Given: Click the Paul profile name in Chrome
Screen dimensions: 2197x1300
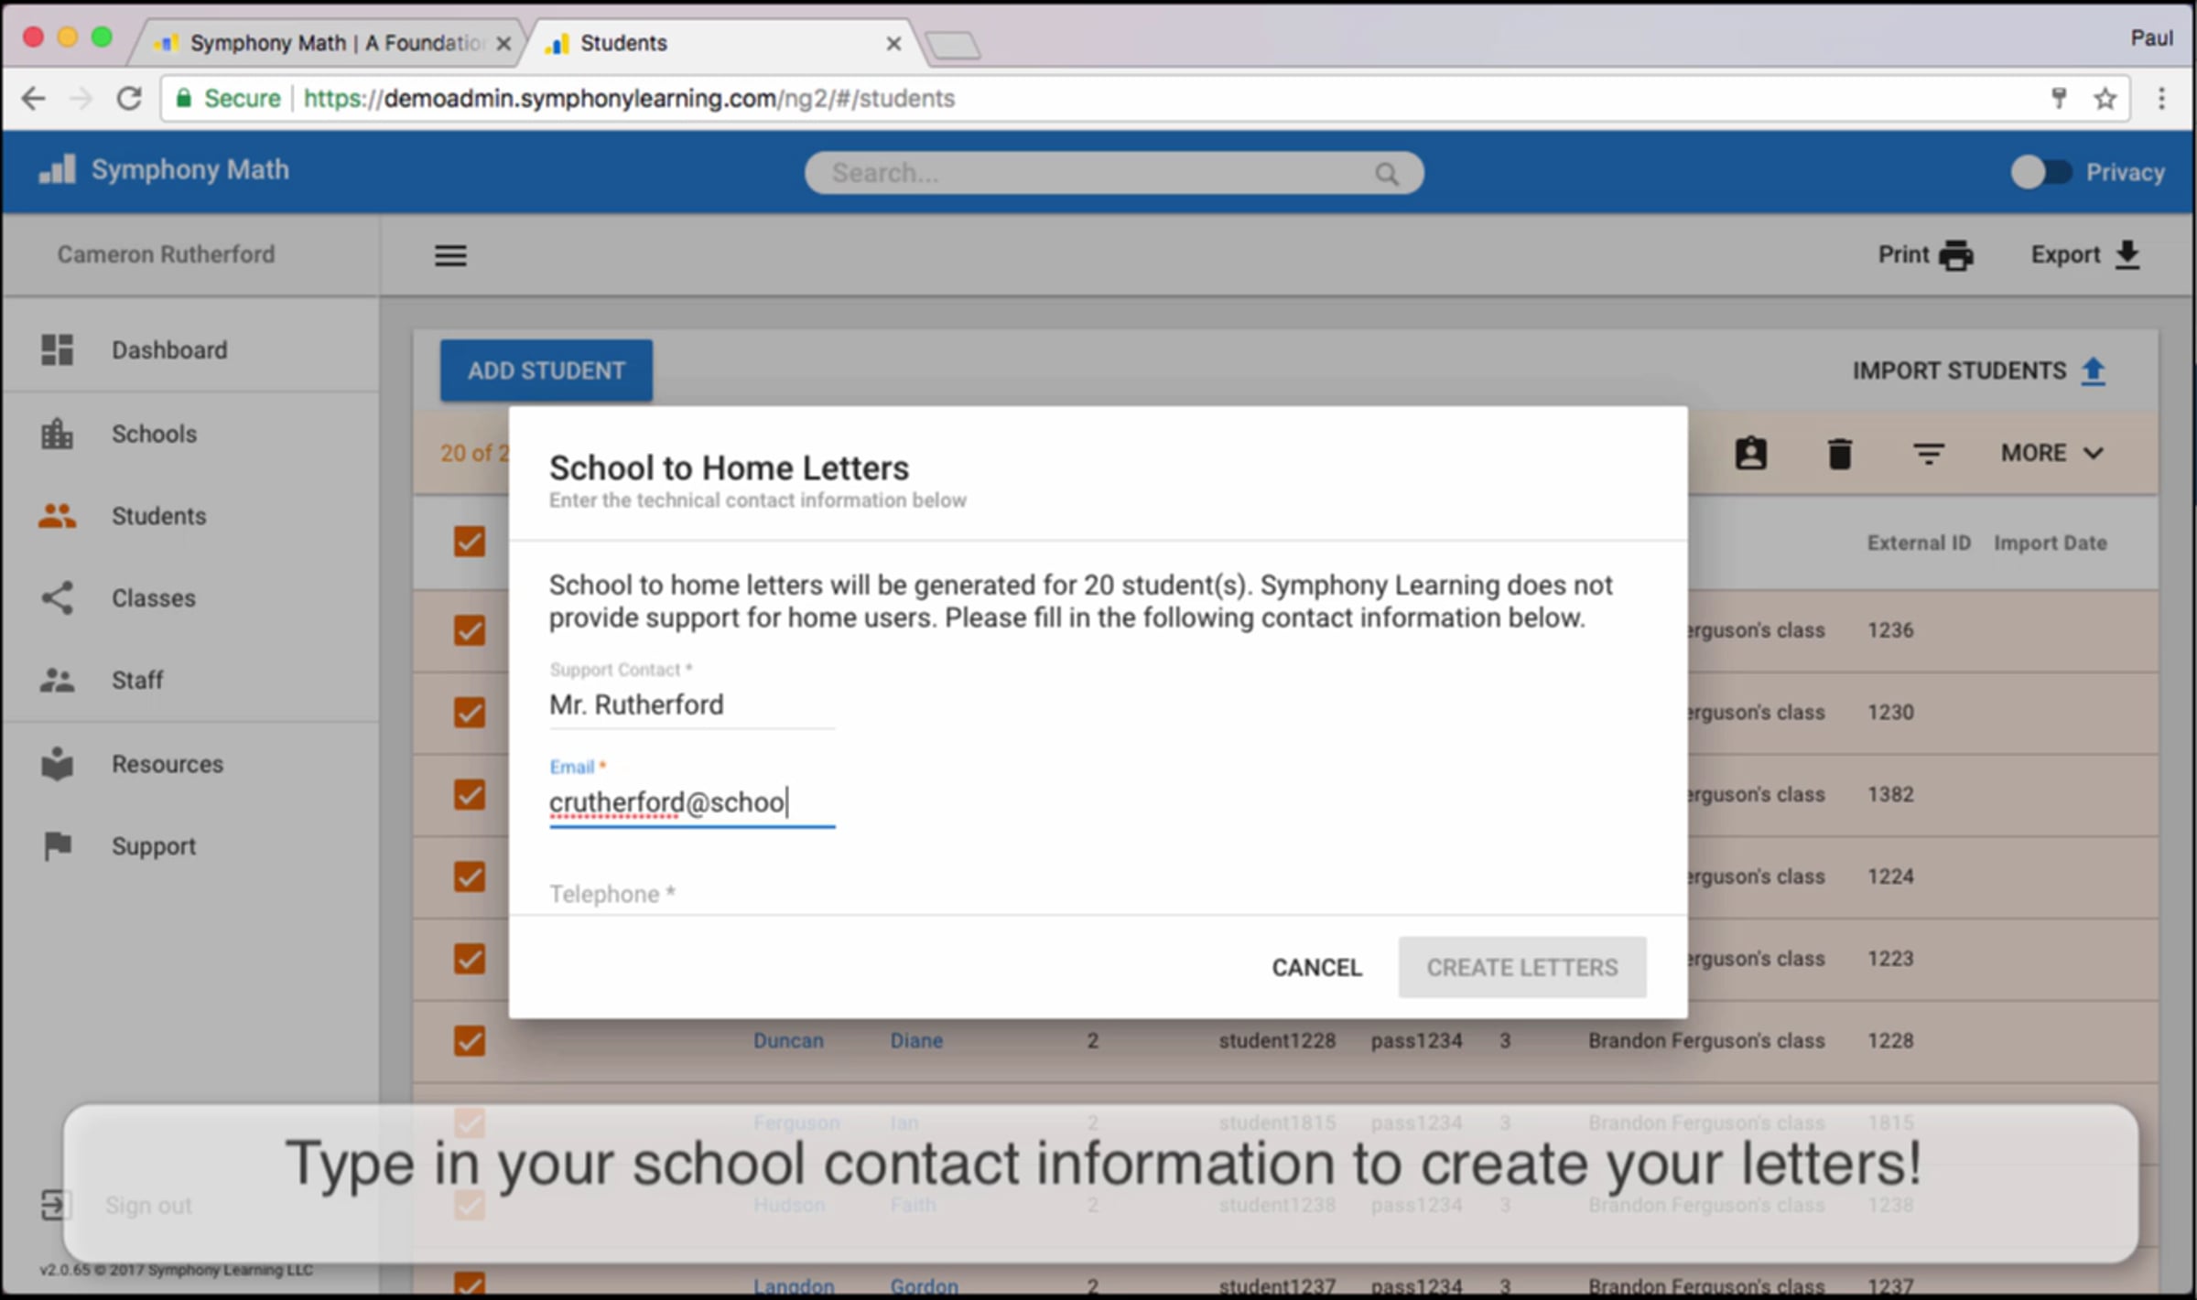Looking at the screenshot, I should [2152, 38].
